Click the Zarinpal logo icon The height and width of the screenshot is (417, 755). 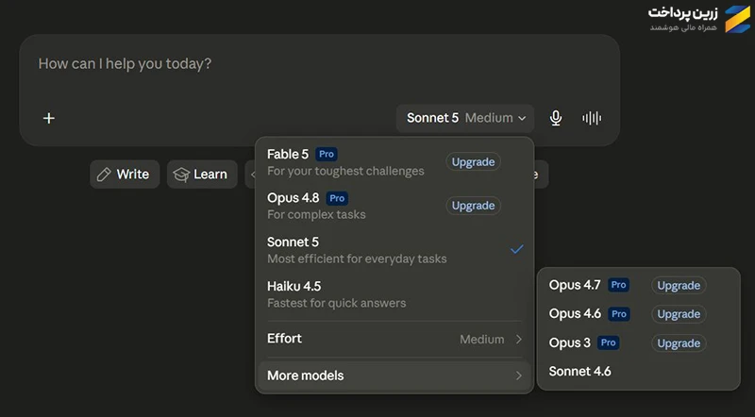(738, 19)
